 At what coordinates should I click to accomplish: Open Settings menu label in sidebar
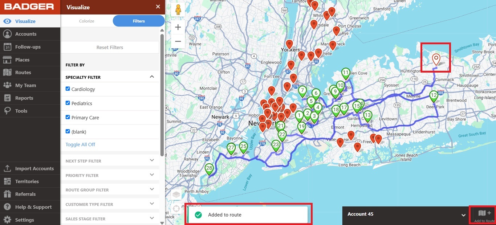click(25, 220)
